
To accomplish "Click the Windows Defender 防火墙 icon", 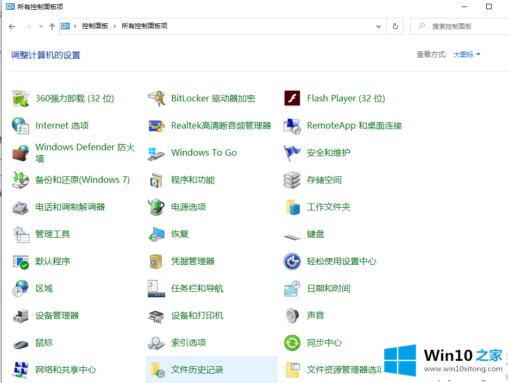I will click(21, 153).
